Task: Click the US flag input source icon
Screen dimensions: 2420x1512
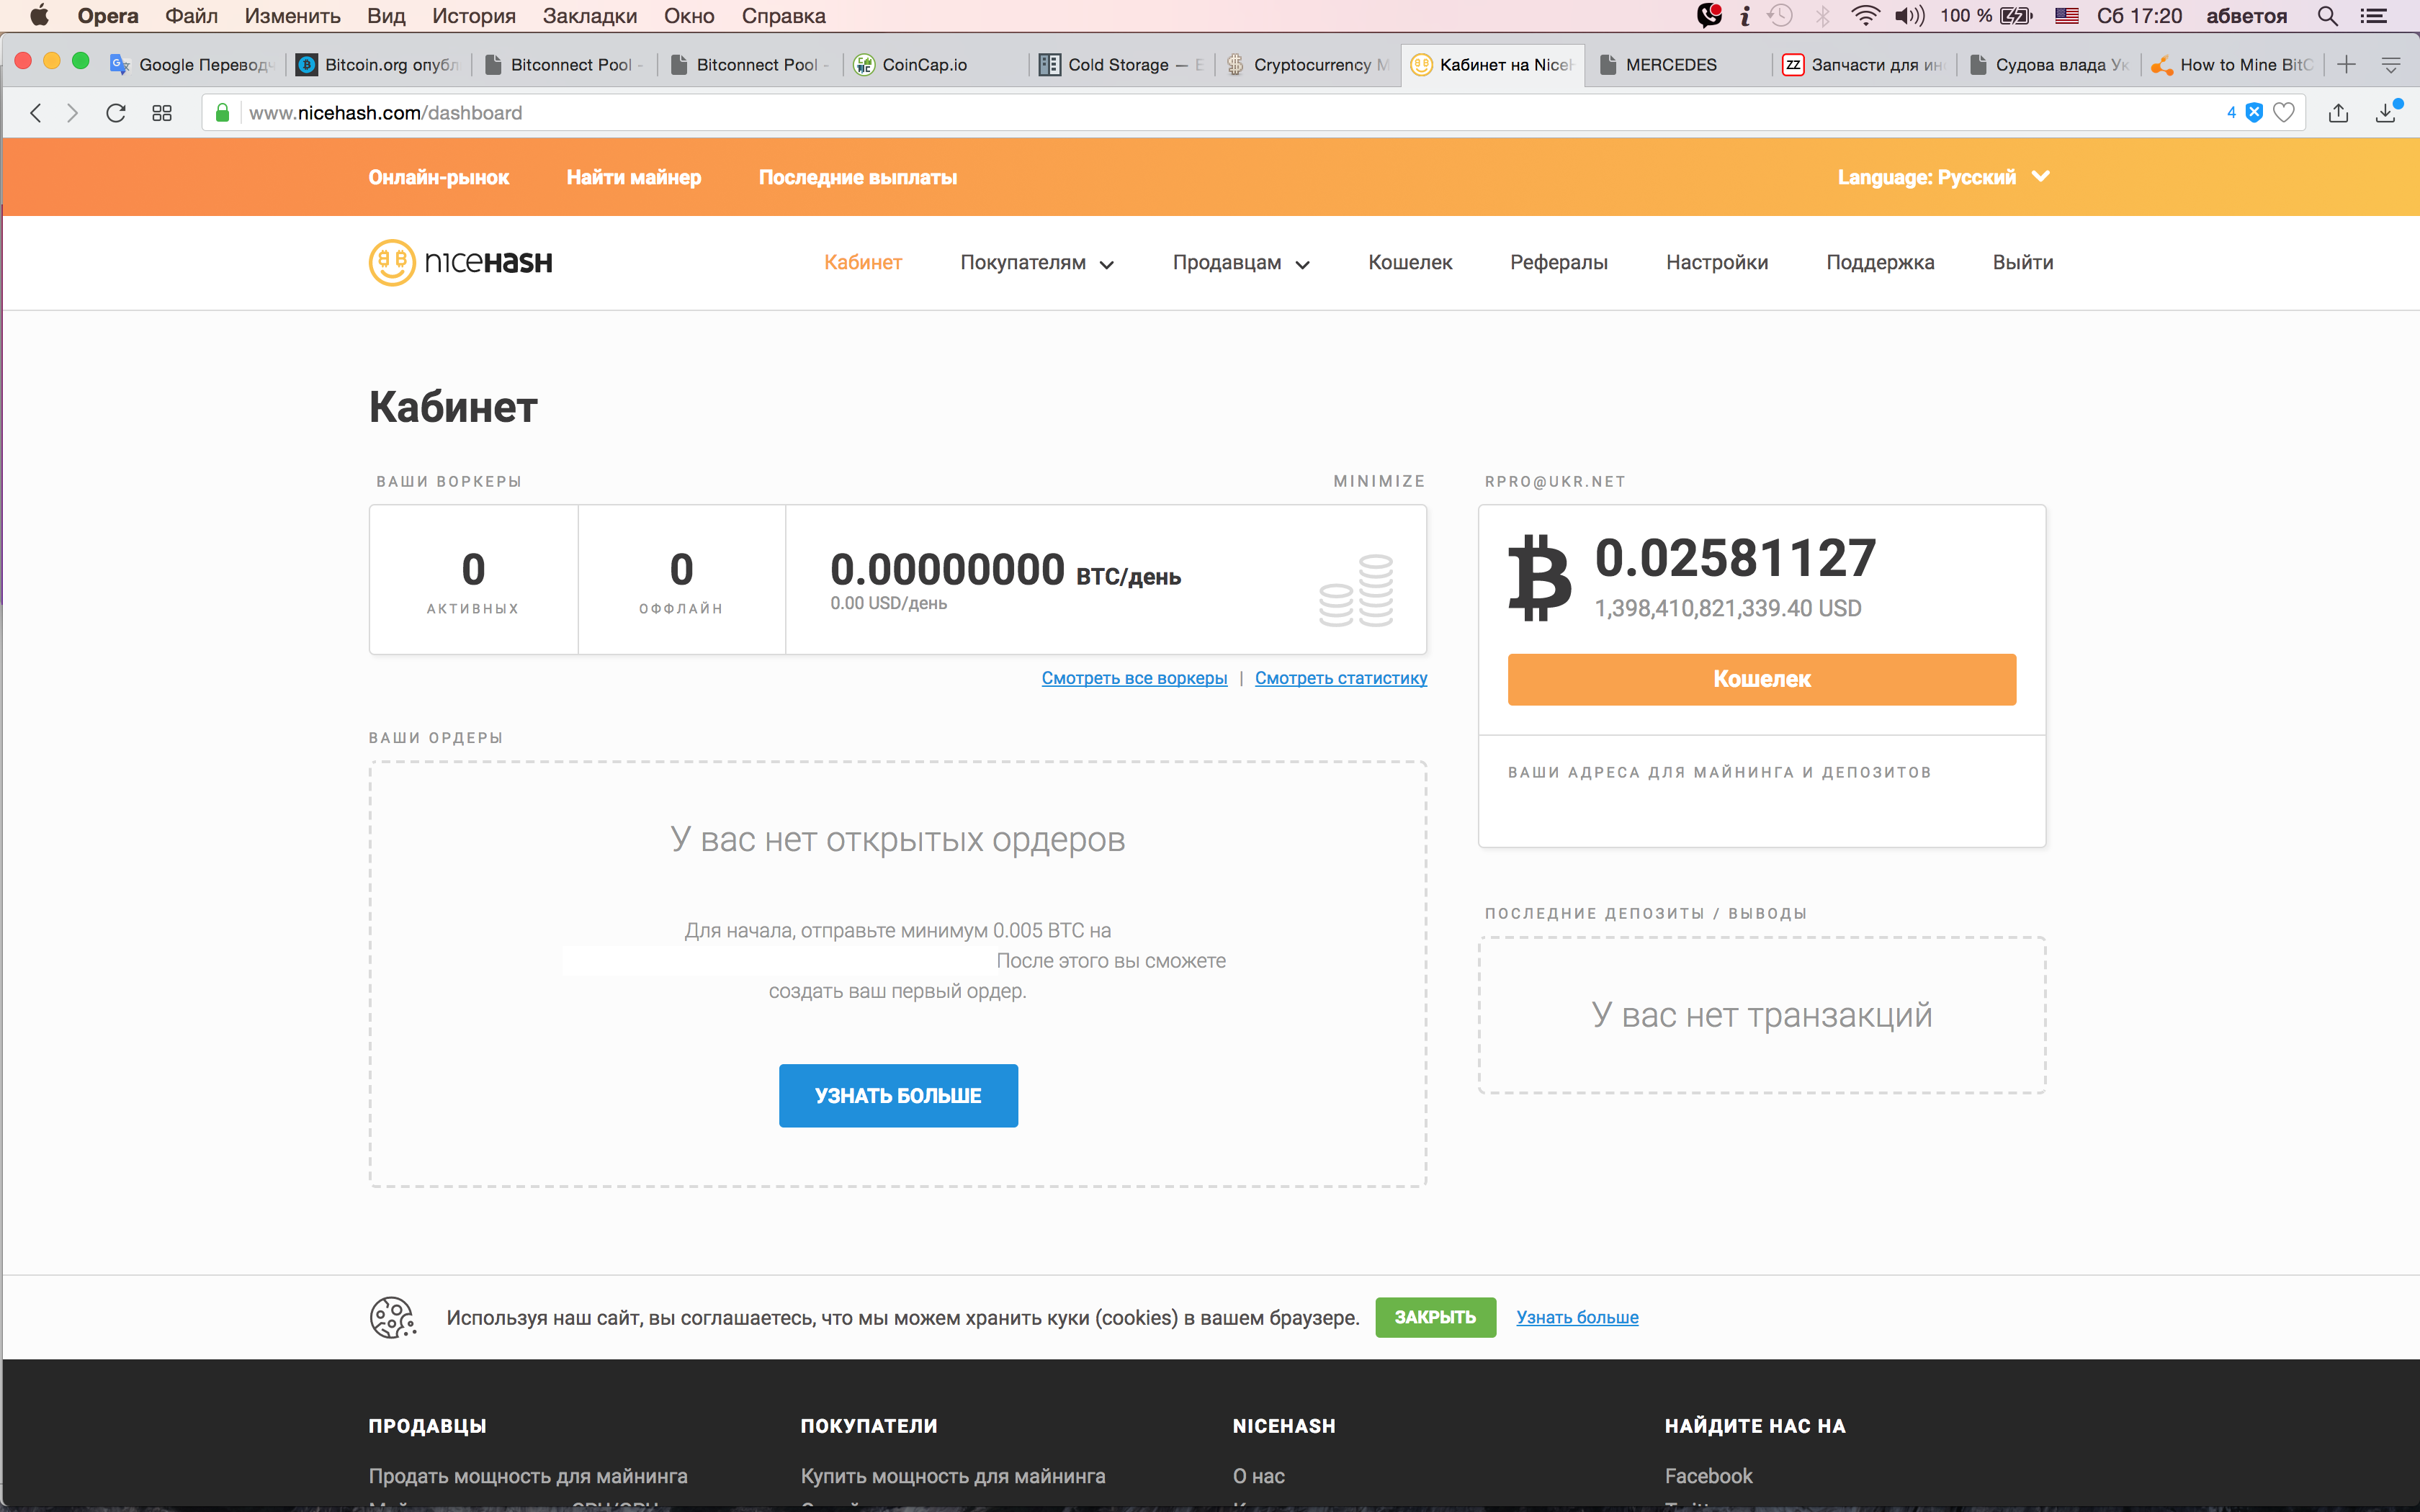Action: pyautogui.click(x=2067, y=16)
